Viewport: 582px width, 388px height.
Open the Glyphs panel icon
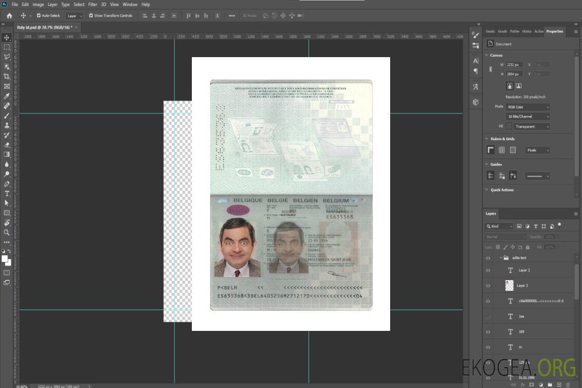[x=476, y=87]
